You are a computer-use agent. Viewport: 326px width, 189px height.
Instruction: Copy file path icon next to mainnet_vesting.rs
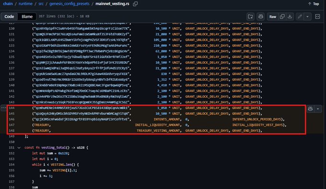(135, 4)
